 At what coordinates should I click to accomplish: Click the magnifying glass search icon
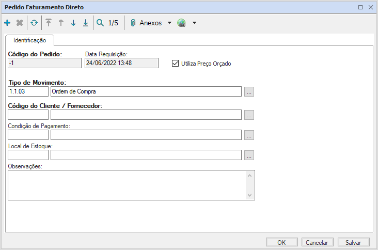pyautogui.click(x=100, y=23)
